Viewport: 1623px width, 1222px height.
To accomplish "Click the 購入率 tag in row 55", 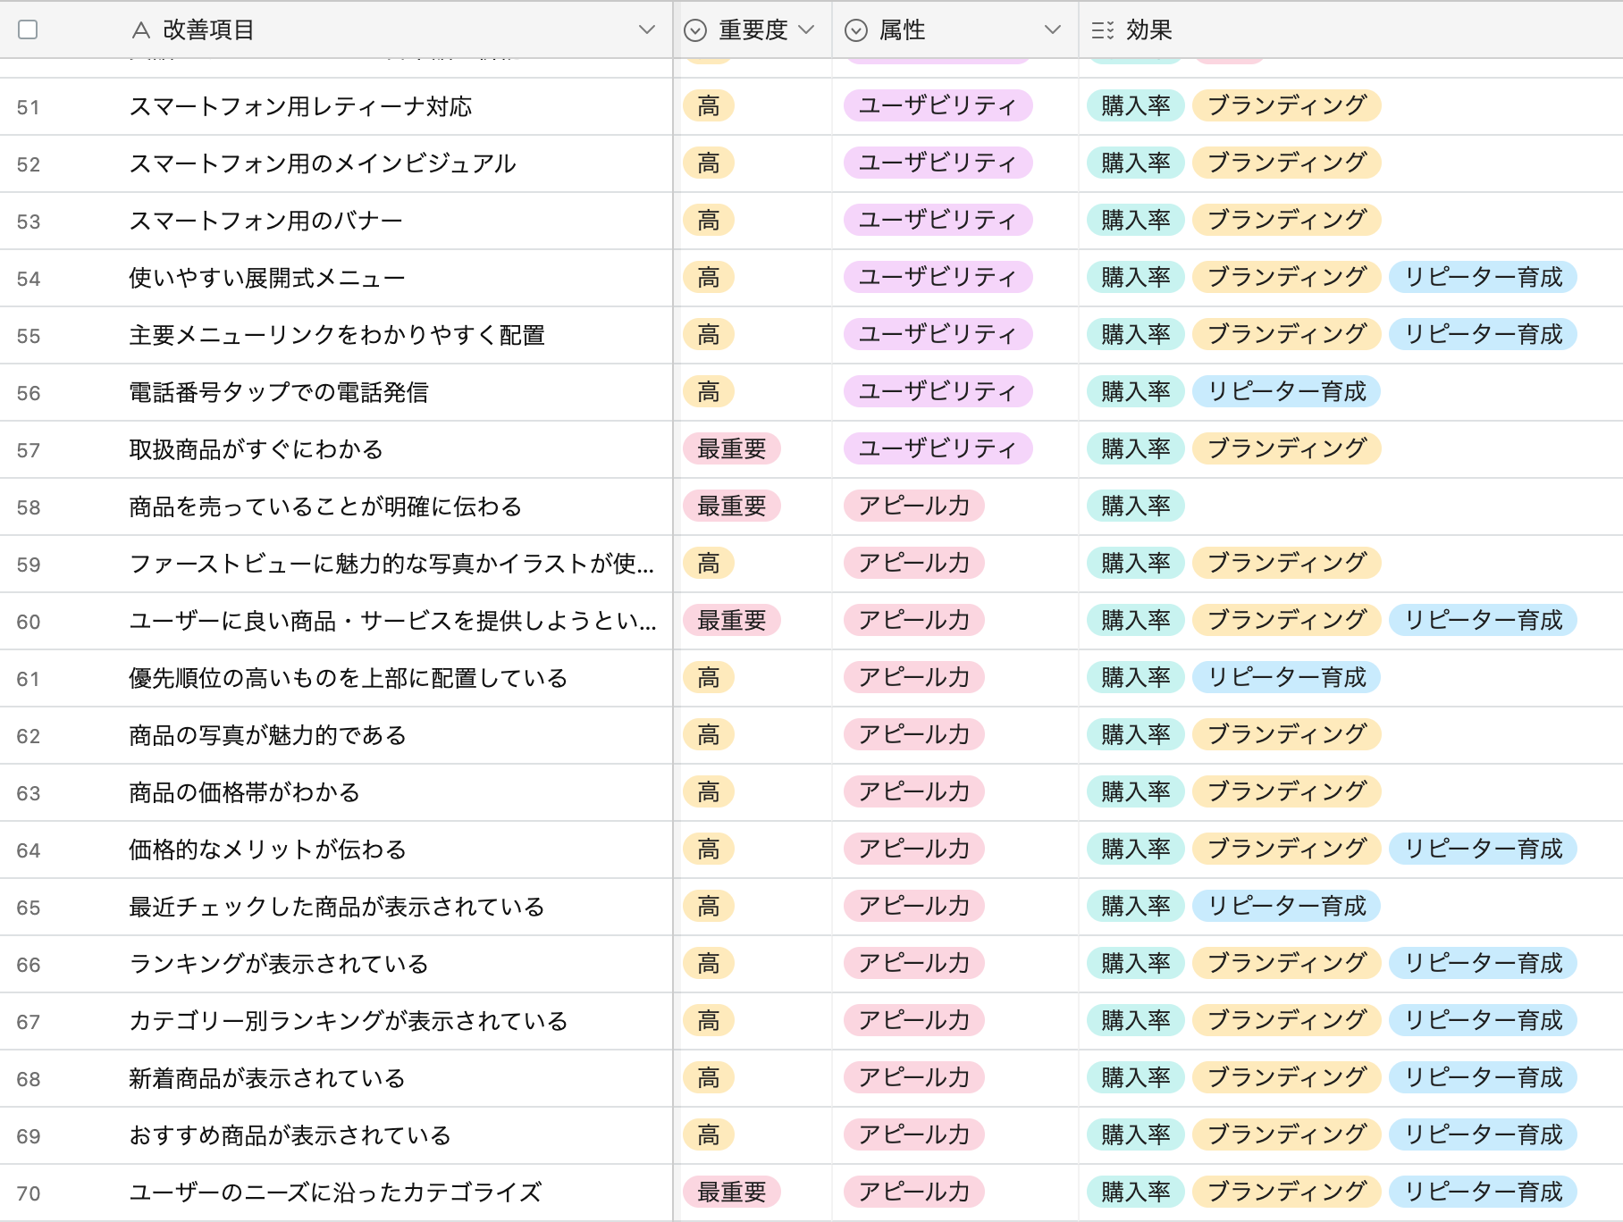I will (1136, 334).
